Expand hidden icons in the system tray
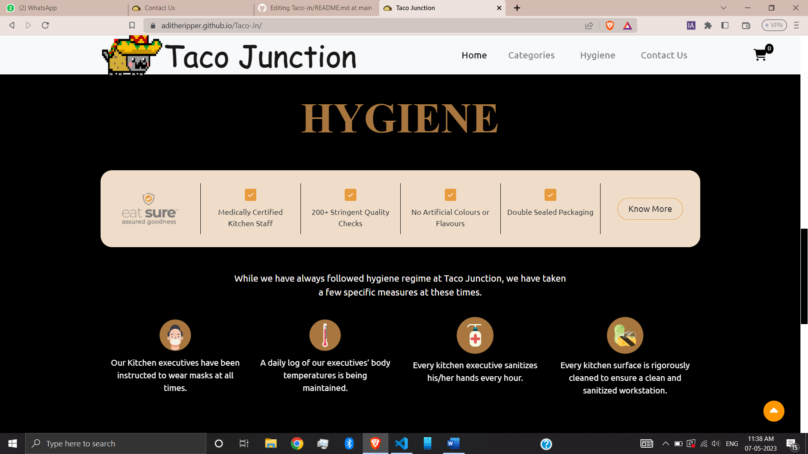The image size is (808, 454). [665, 443]
